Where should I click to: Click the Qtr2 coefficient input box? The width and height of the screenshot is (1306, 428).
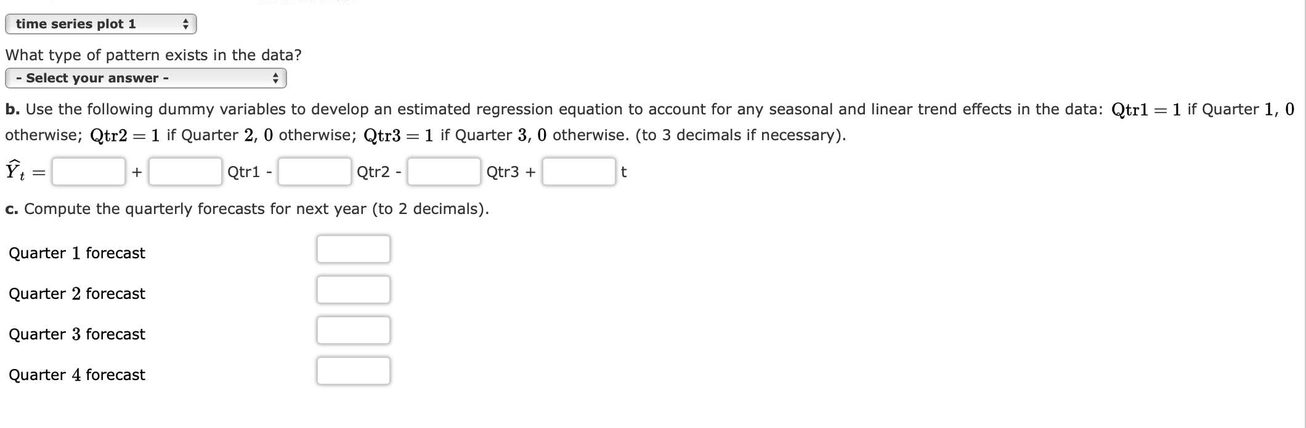314,173
